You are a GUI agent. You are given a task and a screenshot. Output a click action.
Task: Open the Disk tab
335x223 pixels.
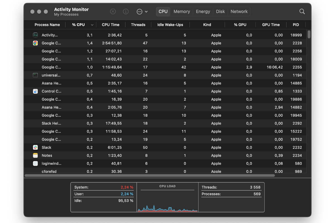click(220, 11)
